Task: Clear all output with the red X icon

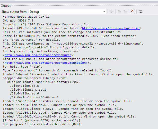Action: pos(133,12)
